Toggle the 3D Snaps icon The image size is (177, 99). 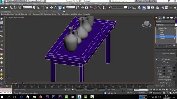[92, 8]
